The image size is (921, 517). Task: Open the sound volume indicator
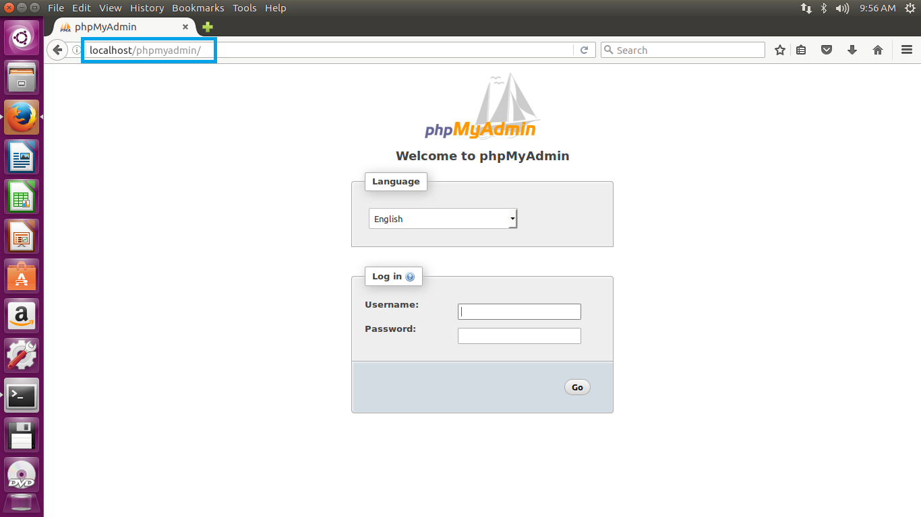pyautogui.click(x=842, y=8)
